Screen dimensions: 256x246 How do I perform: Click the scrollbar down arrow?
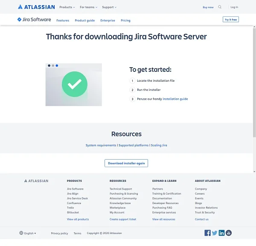click(x=254, y=172)
